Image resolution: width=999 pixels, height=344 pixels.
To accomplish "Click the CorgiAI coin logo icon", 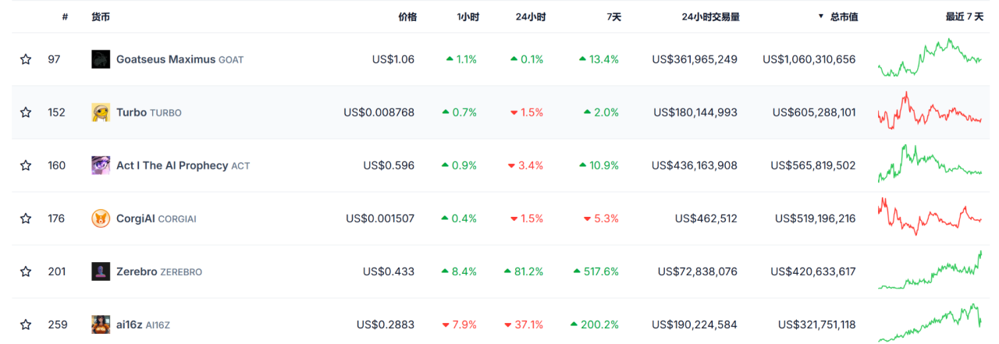I will [101, 218].
